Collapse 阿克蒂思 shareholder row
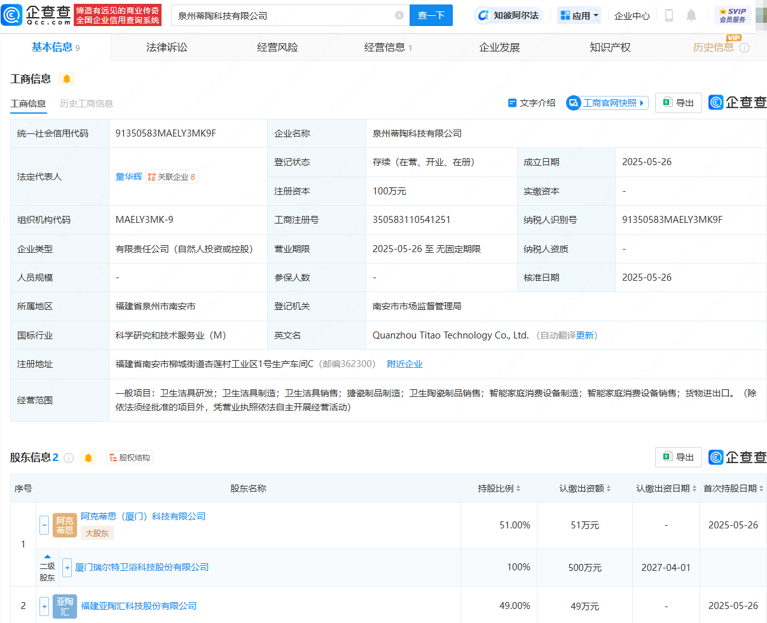 tap(45, 525)
